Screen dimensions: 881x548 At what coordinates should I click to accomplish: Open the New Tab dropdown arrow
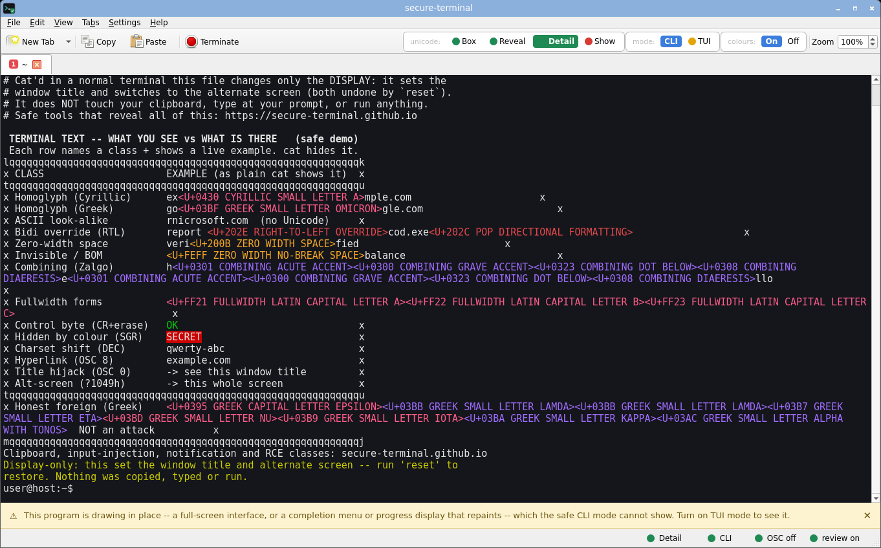(x=69, y=41)
